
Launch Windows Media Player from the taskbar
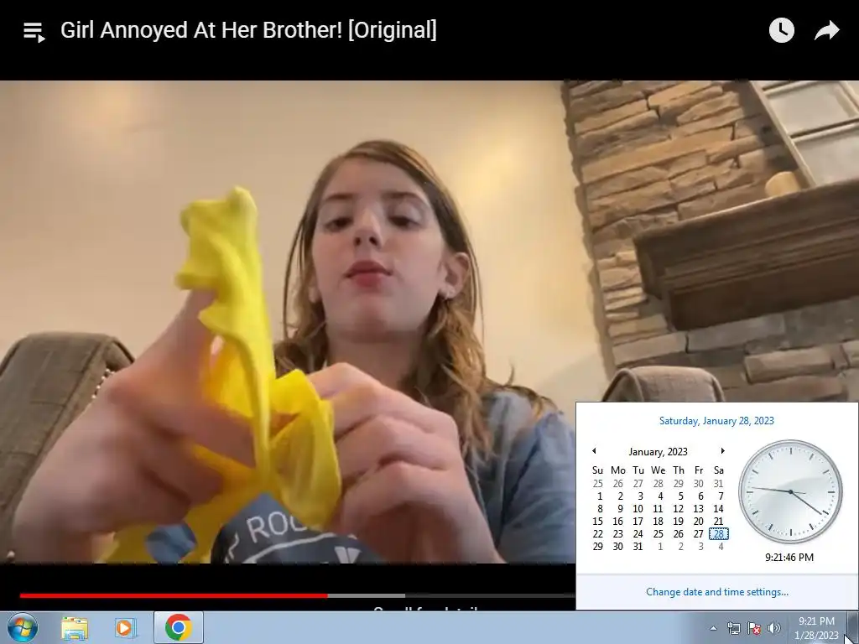click(126, 628)
